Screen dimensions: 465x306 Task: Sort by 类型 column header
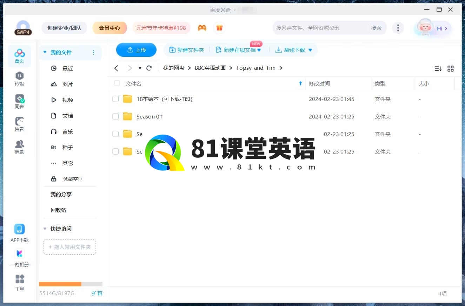(x=380, y=83)
